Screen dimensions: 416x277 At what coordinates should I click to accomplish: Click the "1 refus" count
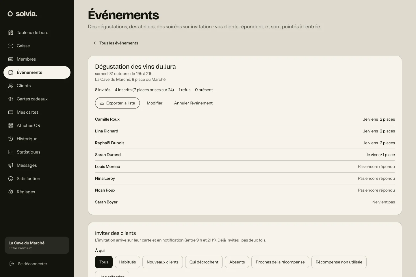[184, 90]
